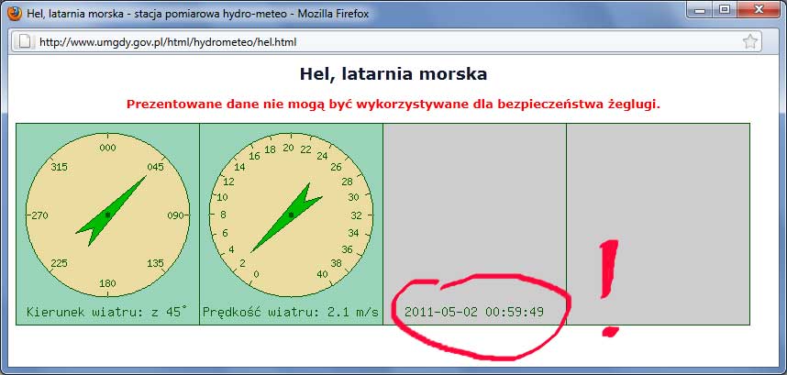Click the '045' mark on compass
The width and height of the screenshot is (787, 375).
click(x=156, y=167)
